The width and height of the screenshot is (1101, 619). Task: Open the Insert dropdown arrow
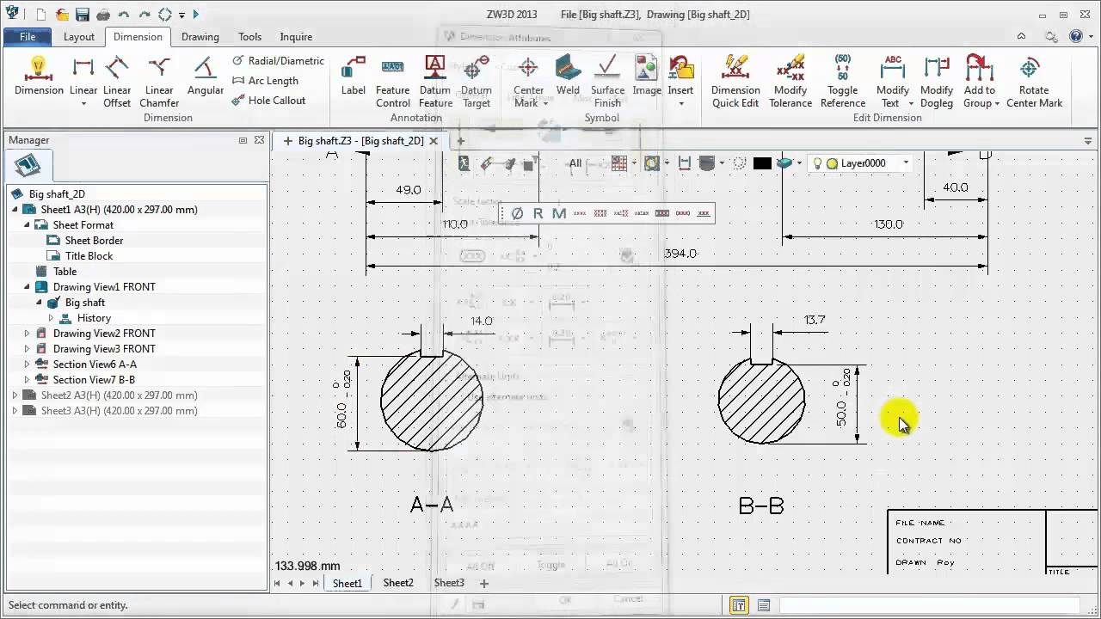pos(680,104)
